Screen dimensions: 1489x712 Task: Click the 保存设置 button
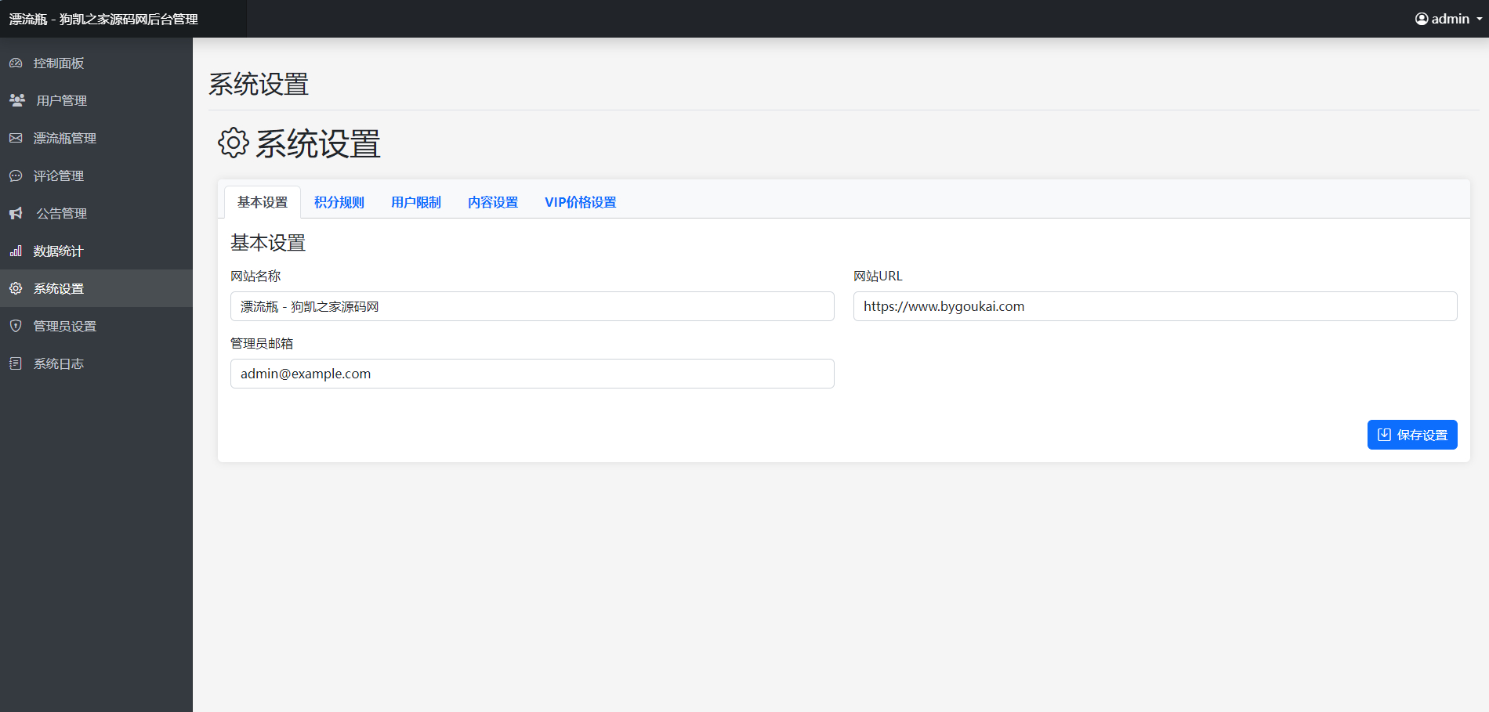tap(1412, 435)
